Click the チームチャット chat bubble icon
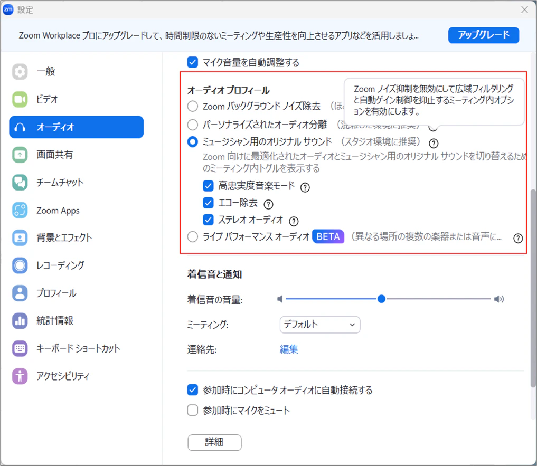Image resolution: width=537 pixels, height=466 pixels. (x=20, y=183)
